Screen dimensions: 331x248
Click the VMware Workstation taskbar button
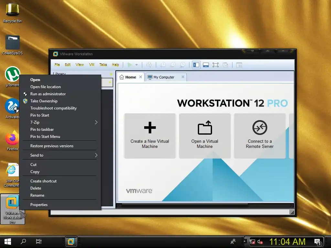[x=71, y=242]
